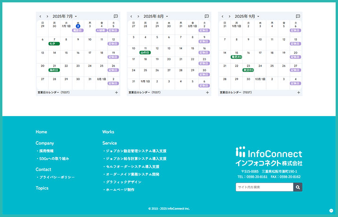Open the プライバシーポリシー link
Image resolution: width=338 pixels, height=217 pixels.
[x=57, y=177]
